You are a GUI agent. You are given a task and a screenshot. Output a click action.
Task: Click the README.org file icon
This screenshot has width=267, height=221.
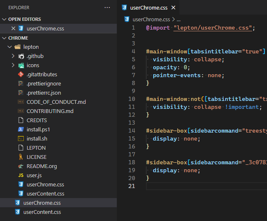tap(21, 166)
